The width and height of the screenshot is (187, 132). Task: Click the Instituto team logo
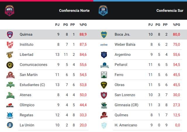pos(10,45)
